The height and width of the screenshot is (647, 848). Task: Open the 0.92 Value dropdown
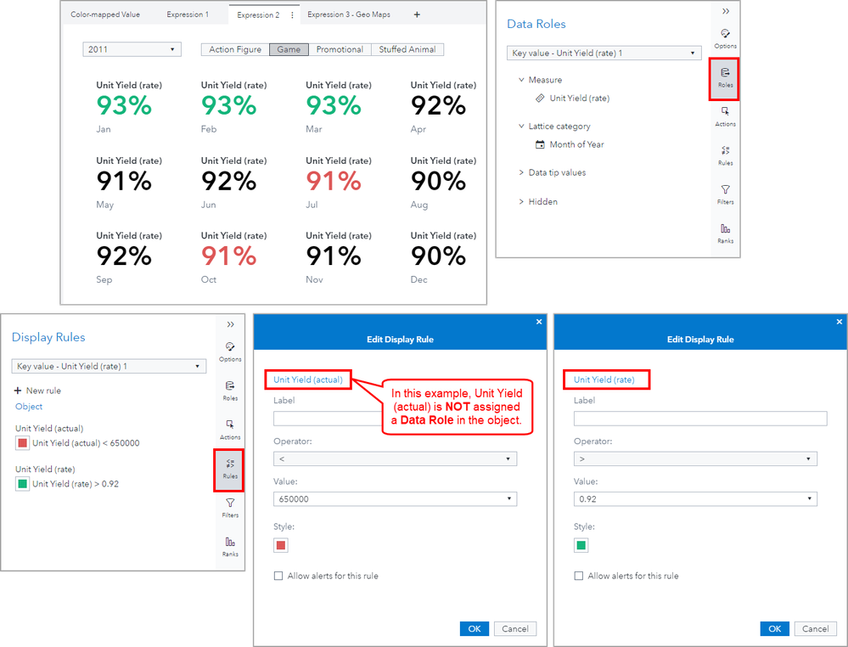click(695, 498)
